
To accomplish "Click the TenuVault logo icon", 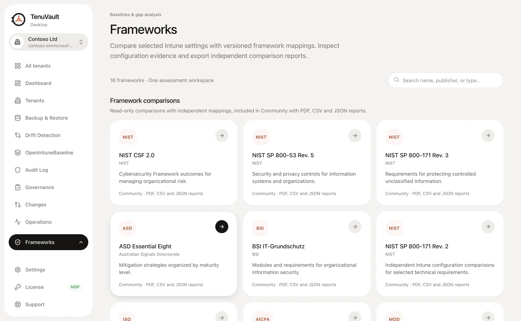I will (x=19, y=20).
